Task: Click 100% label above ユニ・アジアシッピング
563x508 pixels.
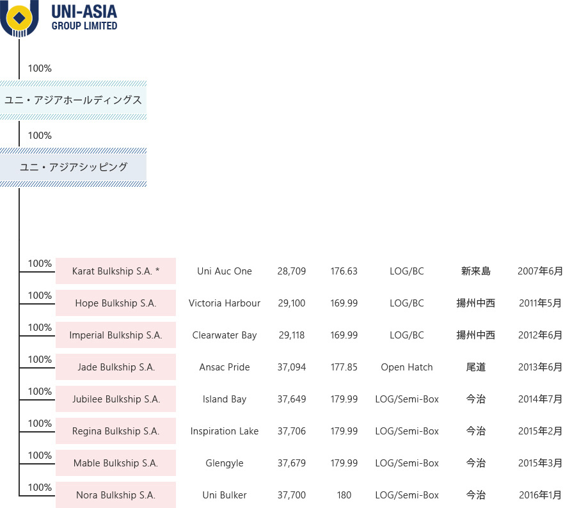Action: click(x=40, y=136)
